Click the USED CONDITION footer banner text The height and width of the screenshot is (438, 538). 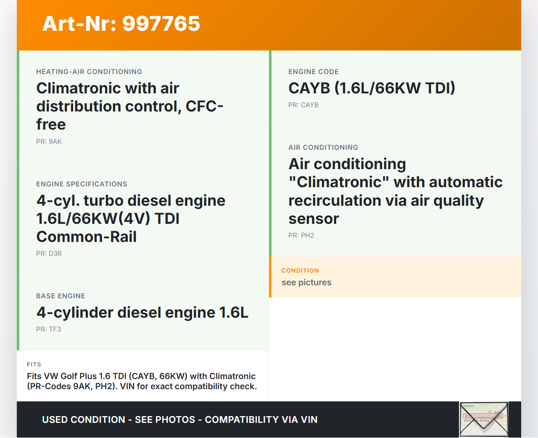click(179, 419)
